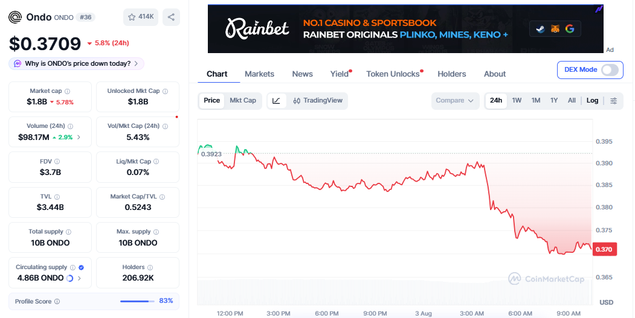The width and height of the screenshot is (635, 318).
Task: Open the Markets tab
Action: [260, 74]
